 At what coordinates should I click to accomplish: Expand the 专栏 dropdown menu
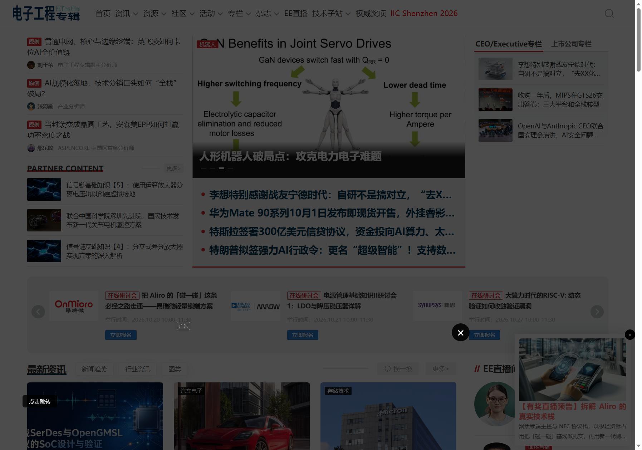240,14
